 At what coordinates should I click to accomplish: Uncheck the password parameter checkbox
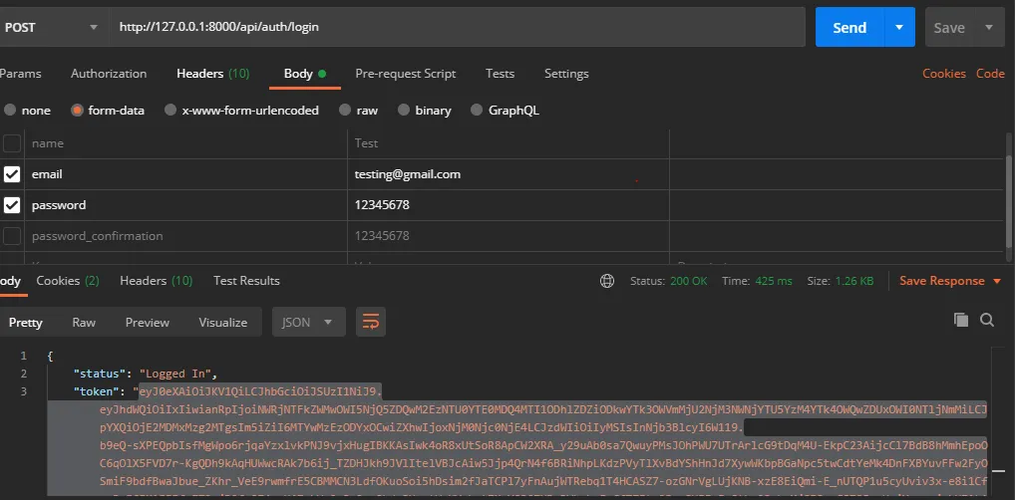click(x=12, y=205)
